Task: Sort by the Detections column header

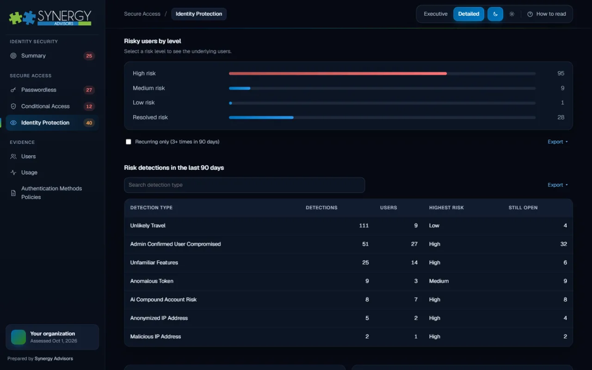Action: pyautogui.click(x=321, y=208)
